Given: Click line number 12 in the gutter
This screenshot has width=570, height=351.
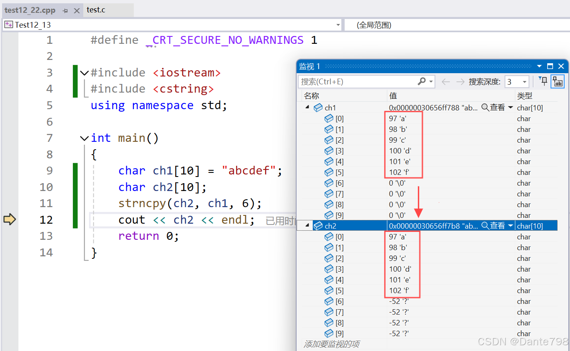Looking at the screenshot, I should click(46, 220).
